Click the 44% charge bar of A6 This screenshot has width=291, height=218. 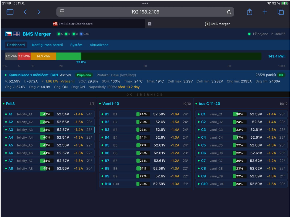(47, 153)
